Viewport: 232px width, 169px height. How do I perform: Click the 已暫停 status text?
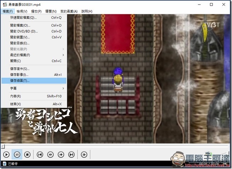click(x=13, y=164)
